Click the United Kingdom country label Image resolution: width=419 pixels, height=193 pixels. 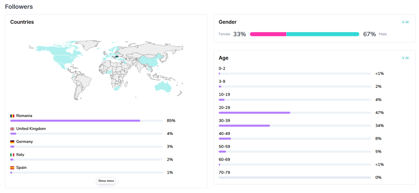pyautogui.click(x=31, y=129)
